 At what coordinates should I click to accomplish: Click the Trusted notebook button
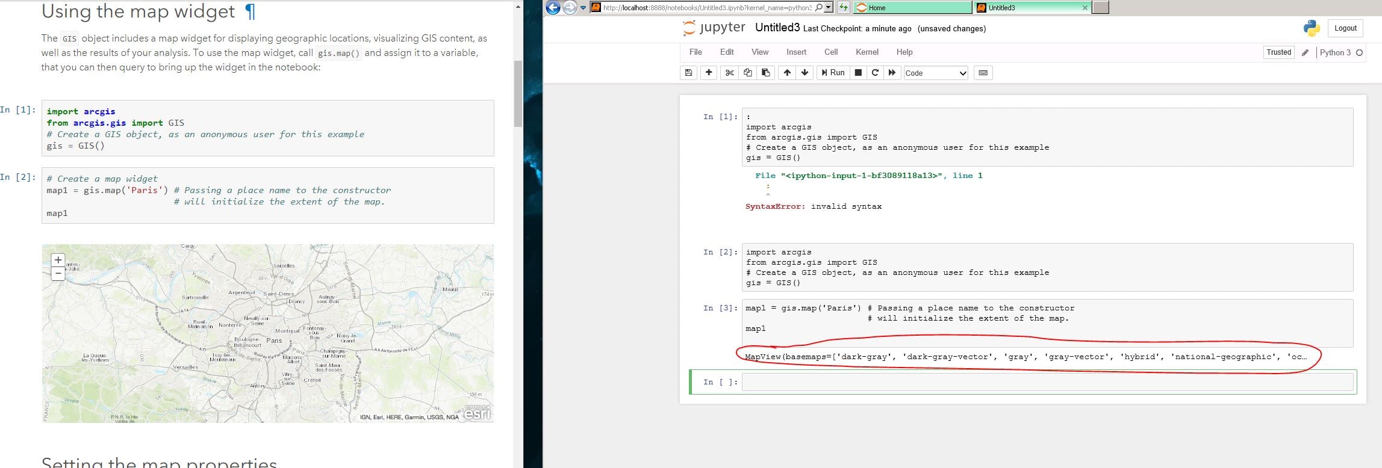[1278, 52]
